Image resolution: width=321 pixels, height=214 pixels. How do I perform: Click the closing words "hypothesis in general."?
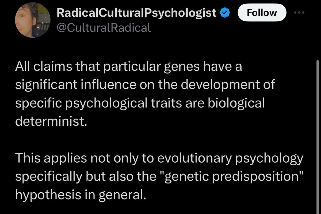pos(81,195)
